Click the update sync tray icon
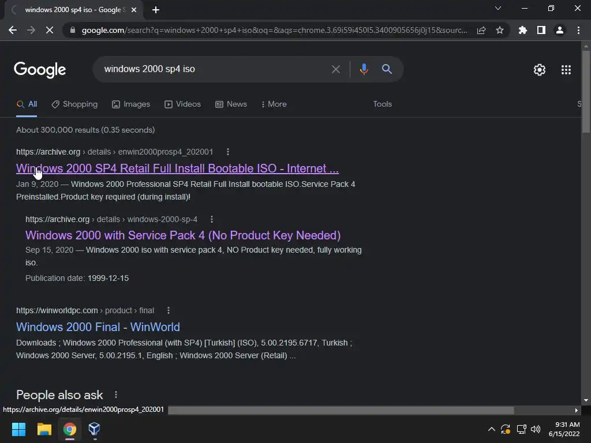 click(506, 429)
